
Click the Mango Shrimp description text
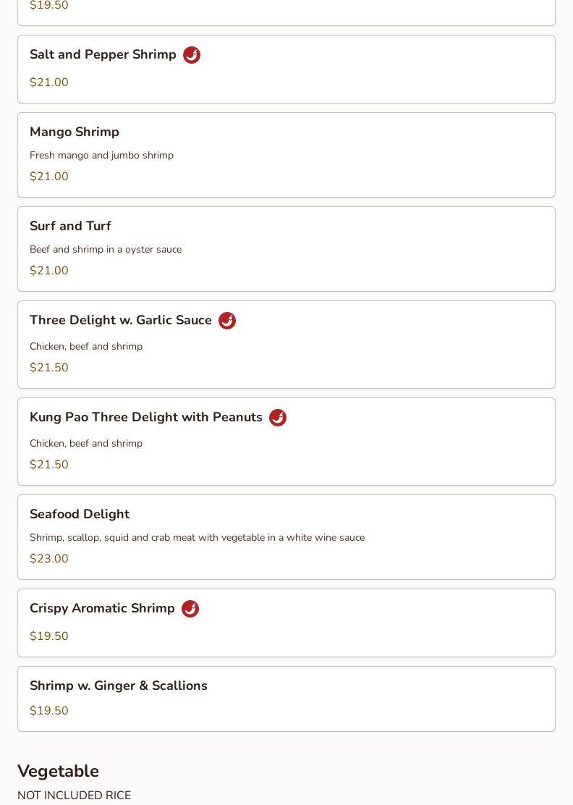[x=101, y=156]
